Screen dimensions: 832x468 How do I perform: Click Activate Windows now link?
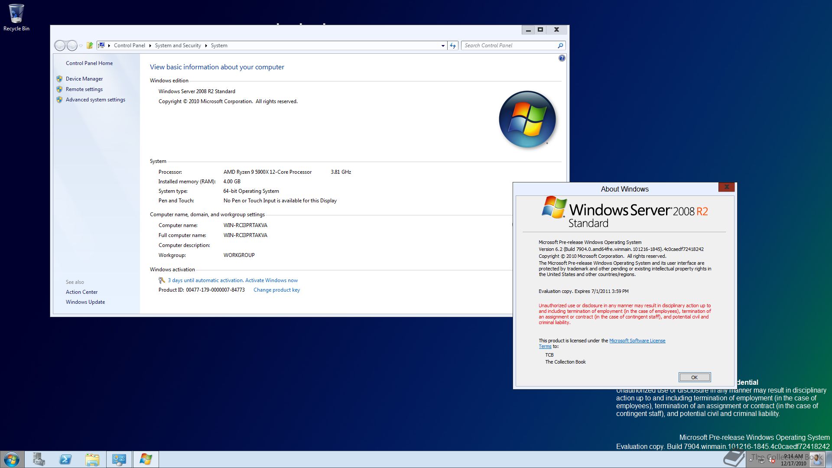coord(271,280)
